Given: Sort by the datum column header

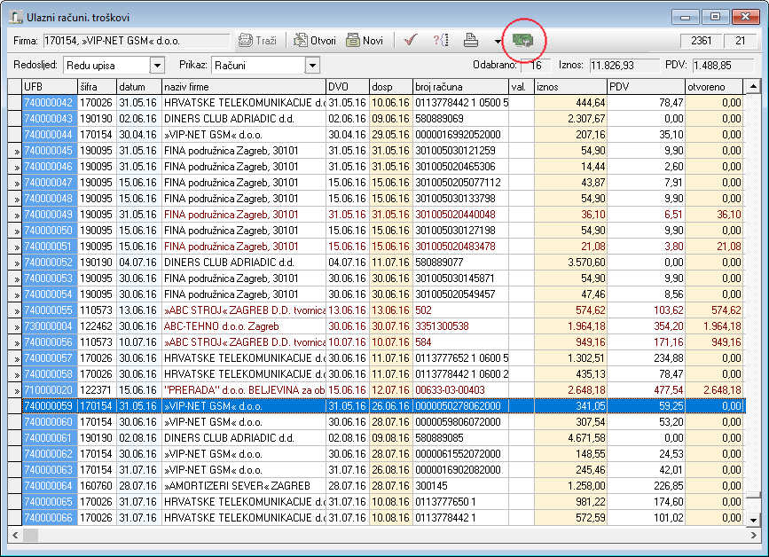Looking at the screenshot, I should pos(139,87).
